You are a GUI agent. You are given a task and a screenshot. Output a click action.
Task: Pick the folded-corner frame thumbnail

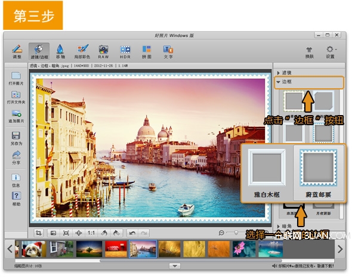click(323, 100)
